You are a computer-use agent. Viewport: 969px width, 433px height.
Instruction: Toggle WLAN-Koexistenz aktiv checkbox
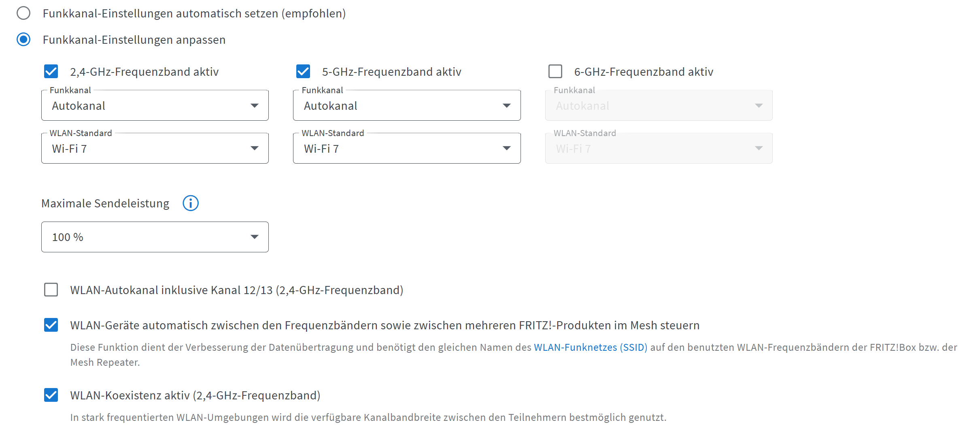coord(51,395)
